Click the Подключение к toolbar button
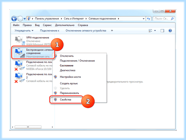 (x=50, y=31)
